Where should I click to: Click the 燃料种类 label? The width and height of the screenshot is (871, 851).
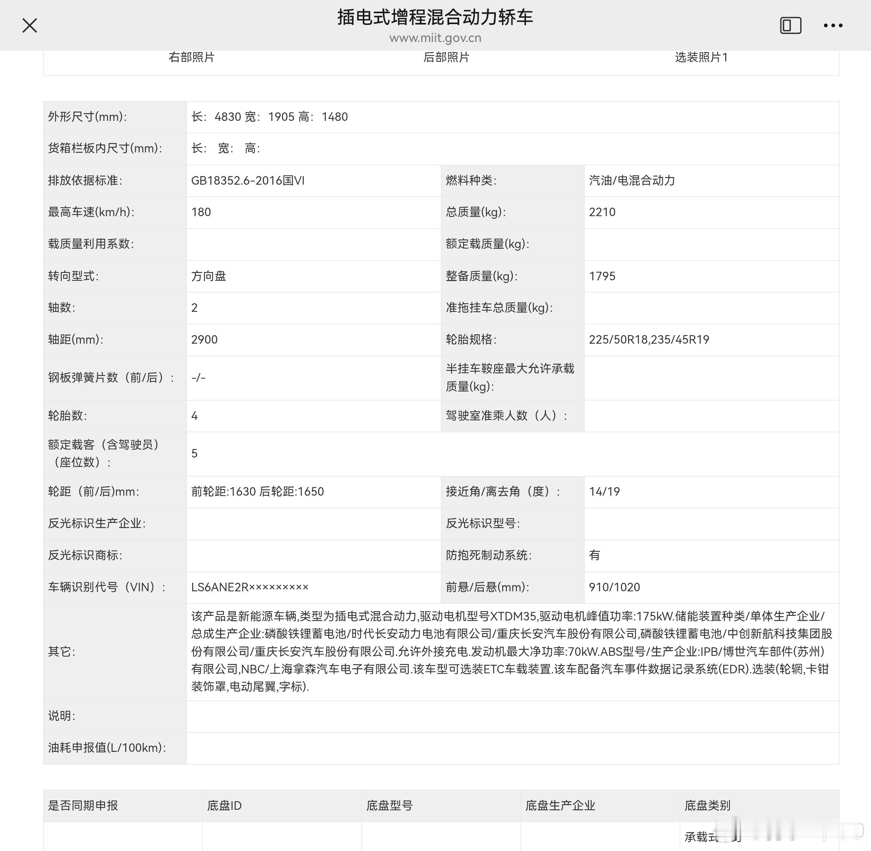tap(471, 180)
